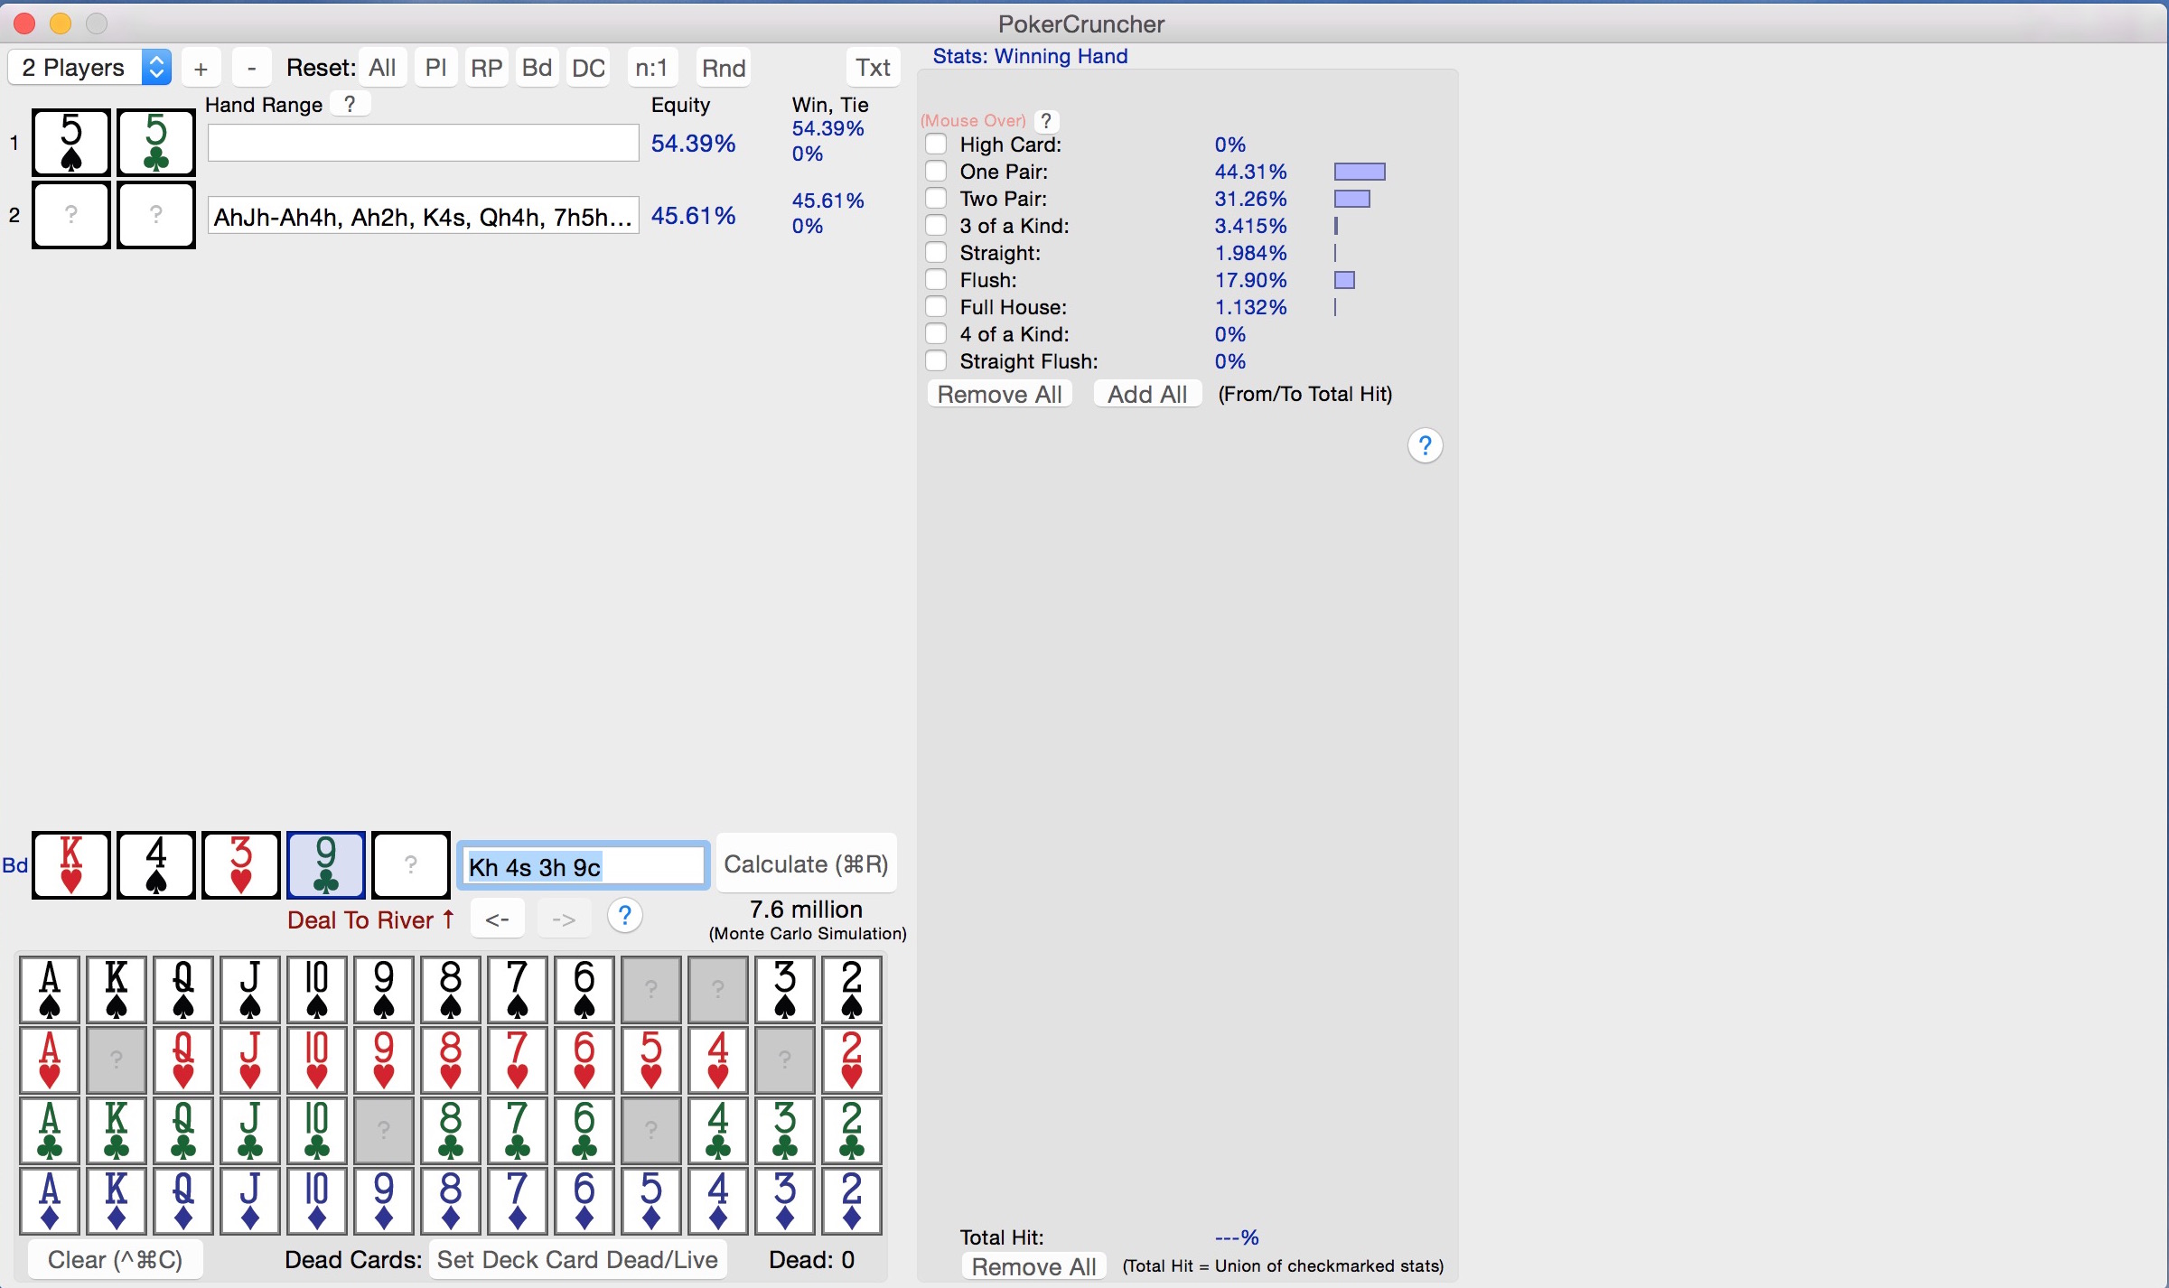Screen dimensions: 2169x1288
Task: Toggle the One Pair checkbox
Action: (x=937, y=172)
